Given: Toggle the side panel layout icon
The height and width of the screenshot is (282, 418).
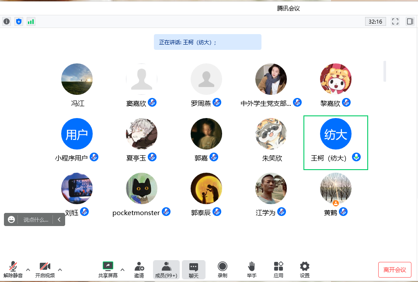Looking at the screenshot, I should point(410,21).
